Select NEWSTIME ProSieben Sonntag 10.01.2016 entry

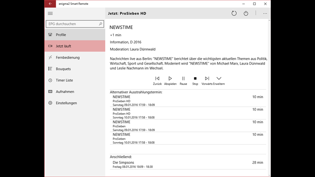[188, 139]
